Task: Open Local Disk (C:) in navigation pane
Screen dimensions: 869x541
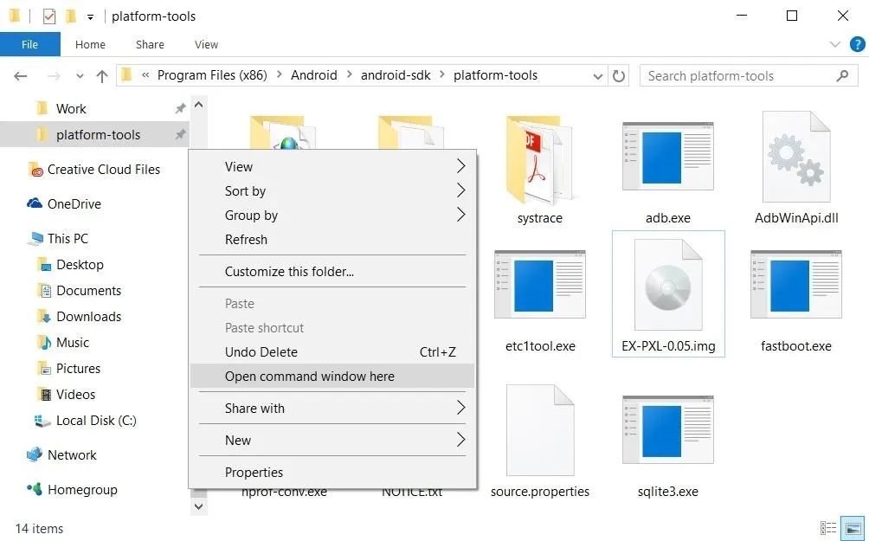Action: pyautogui.click(x=96, y=421)
